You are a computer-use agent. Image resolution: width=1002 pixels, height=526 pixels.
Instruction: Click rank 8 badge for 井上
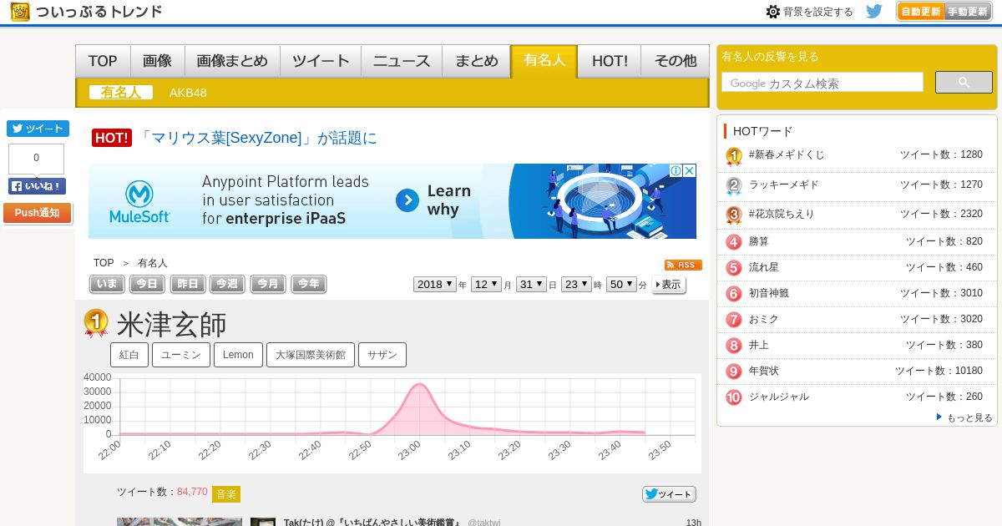pos(734,346)
